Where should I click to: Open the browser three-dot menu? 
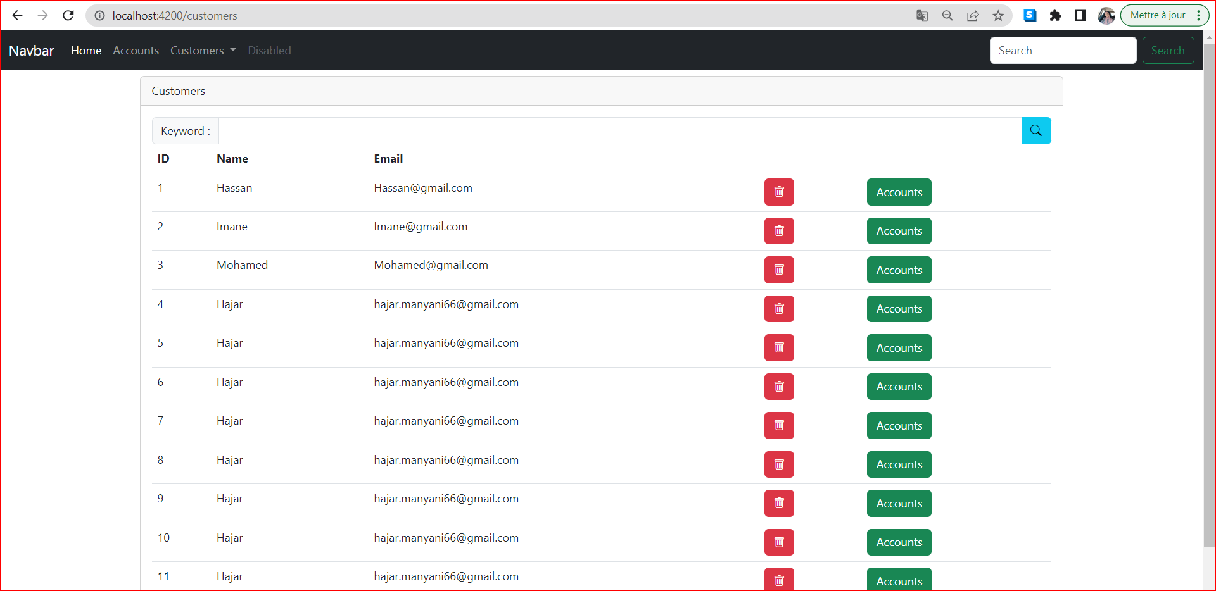click(1199, 15)
